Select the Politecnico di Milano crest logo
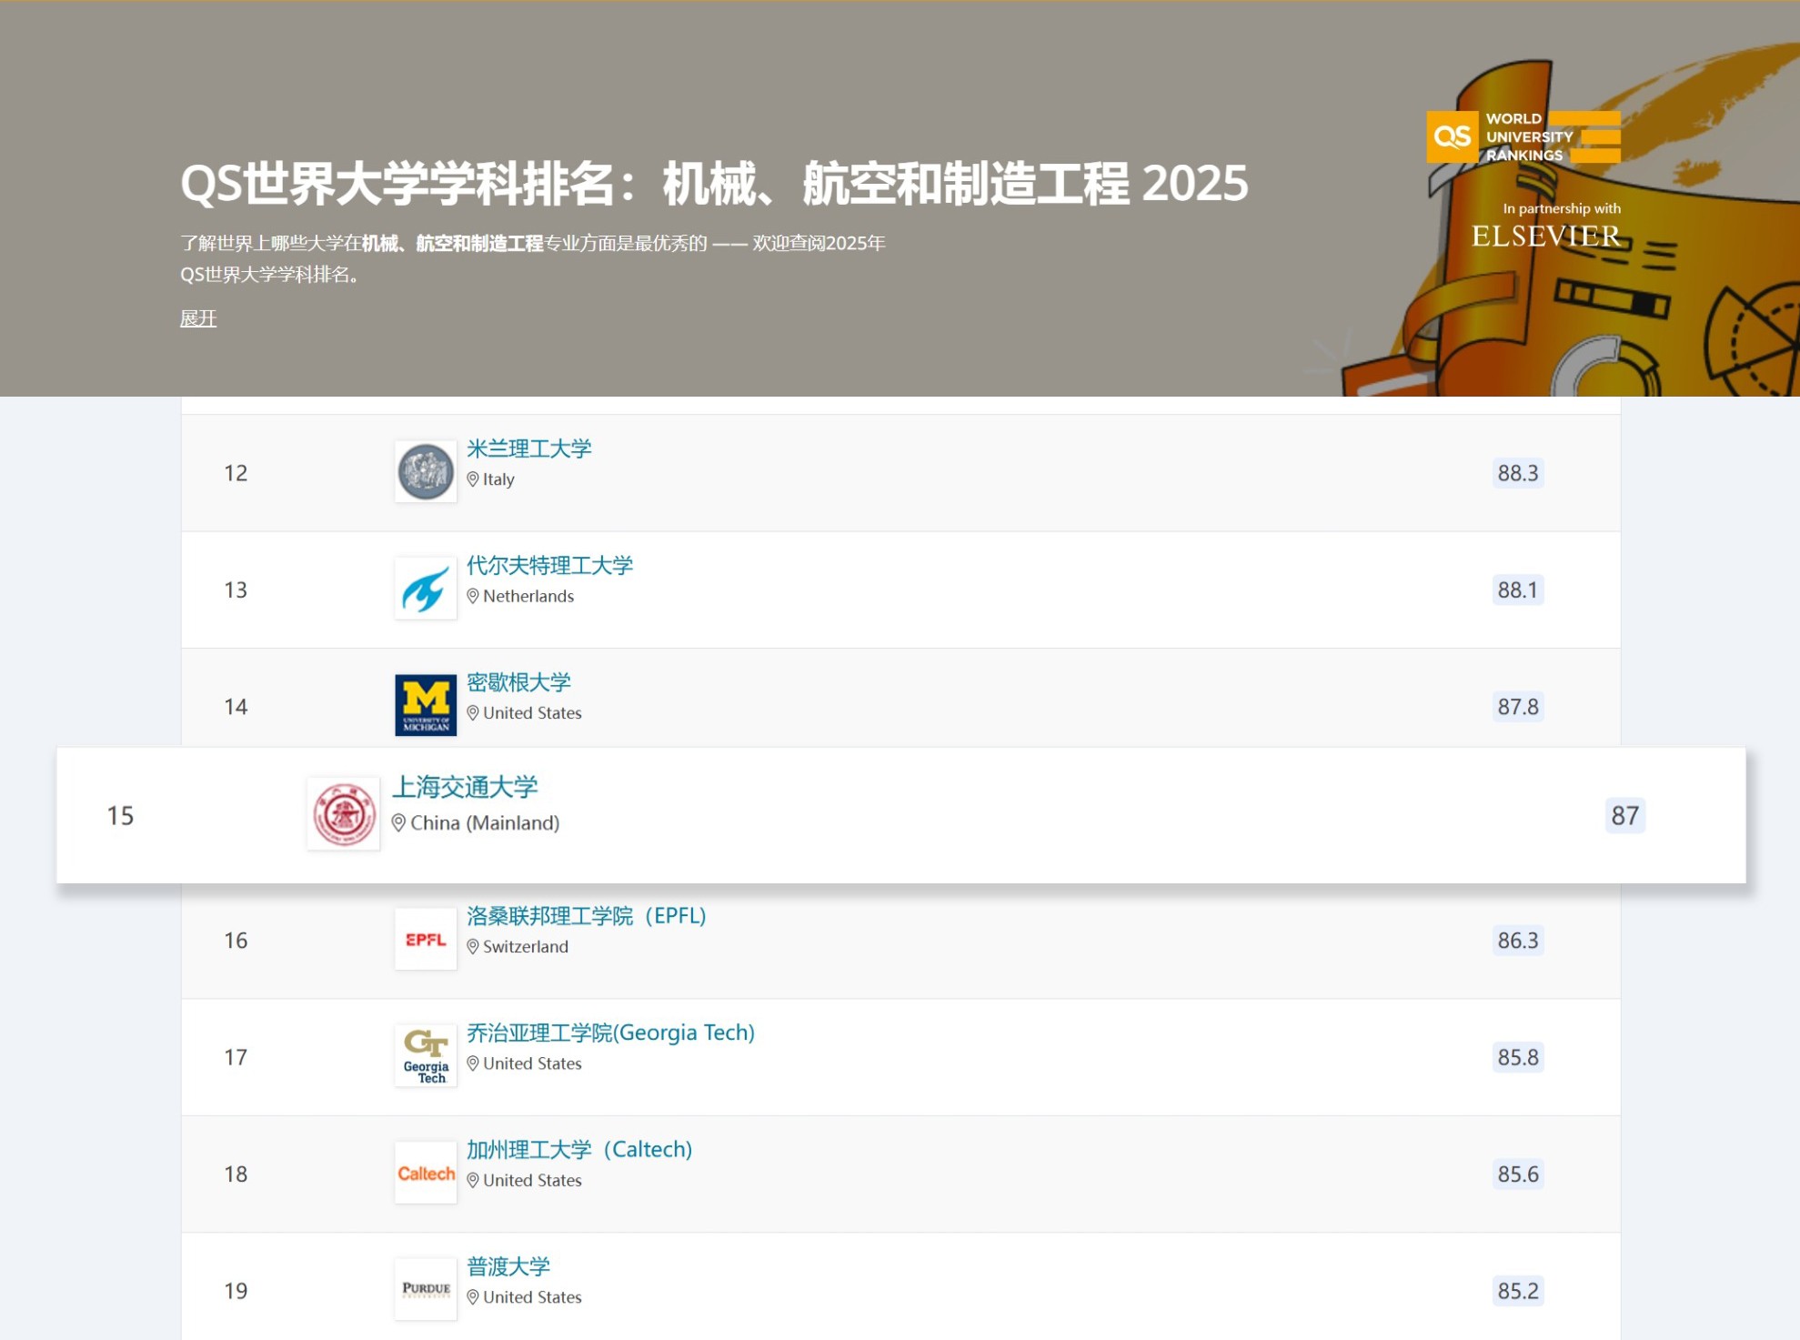 coord(425,472)
